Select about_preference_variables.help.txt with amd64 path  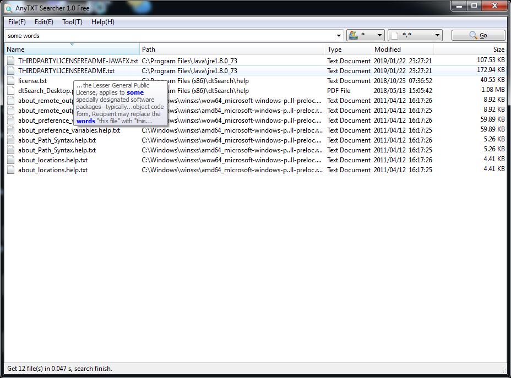(69, 130)
